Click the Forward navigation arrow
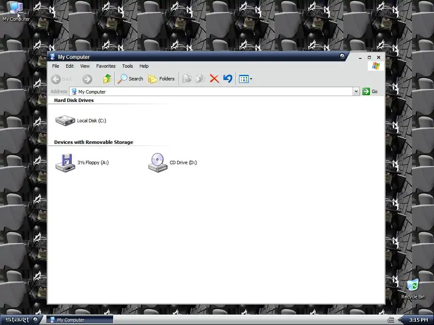The height and width of the screenshot is (325, 434). coord(87,79)
